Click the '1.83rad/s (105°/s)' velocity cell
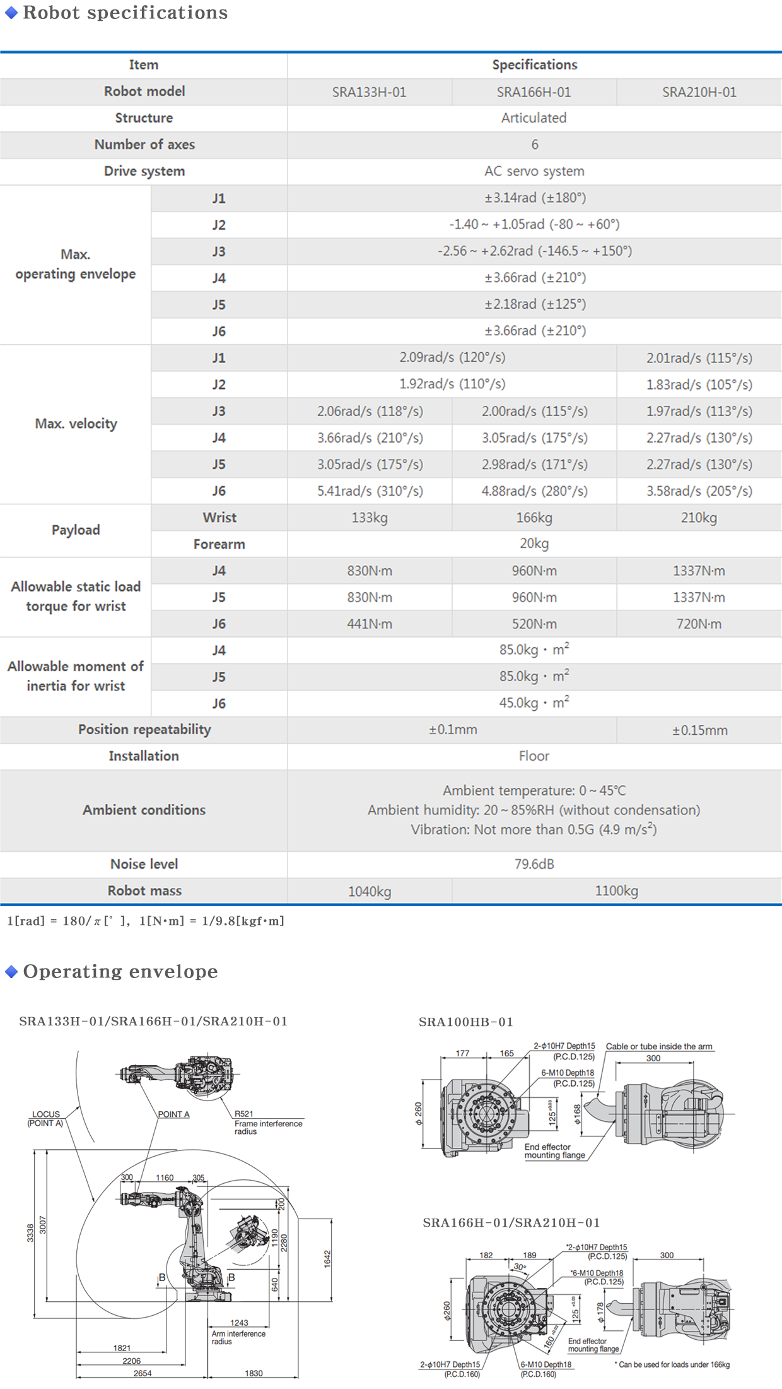Screen dimensions: 782x1389 pos(699,385)
